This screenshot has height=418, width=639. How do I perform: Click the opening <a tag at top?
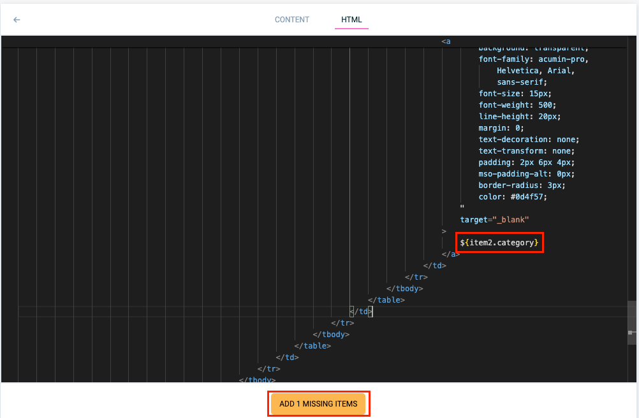(x=446, y=41)
